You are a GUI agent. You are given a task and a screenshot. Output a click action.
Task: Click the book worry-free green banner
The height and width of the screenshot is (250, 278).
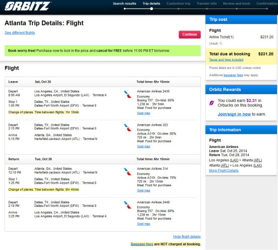(103, 51)
